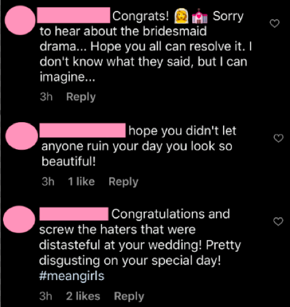Like the "screw the haters" comment via its heart
Viewport: 290px width, 307px height.
pos(278,221)
